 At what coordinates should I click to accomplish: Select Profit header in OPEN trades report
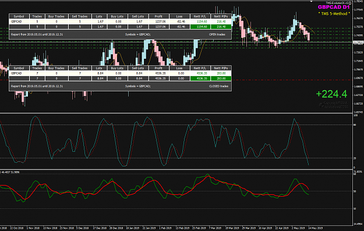click(x=158, y=16)
